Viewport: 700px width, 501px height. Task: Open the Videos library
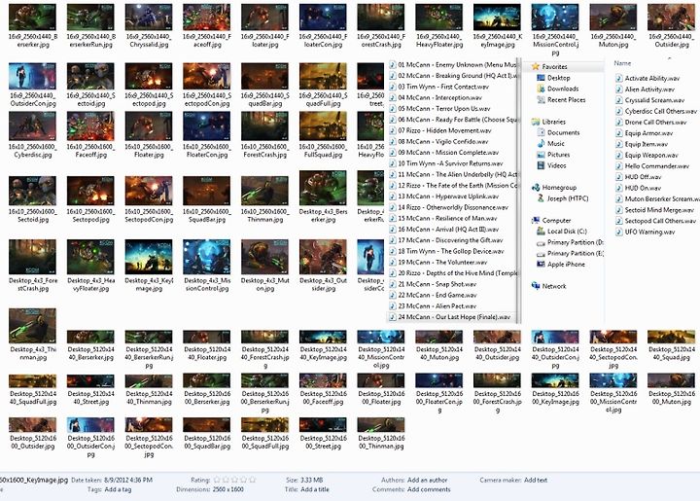click(552, 165)
